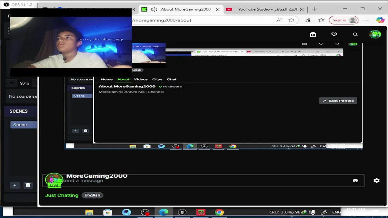Screen dimensions: 388x218
Task: Open Google Chrome from the taskbar
Action: pyautogui.click(x=219, y=212)
